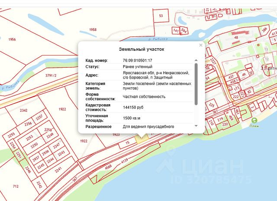Select parcel 2937 on the map
This screenshot has height=201, width=277.
tap(36, 159)
